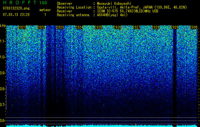The height and width of the screenshot is (127, 200).
Task: Click the 1.1 frequency axis label
Action: tap(3, 41)
